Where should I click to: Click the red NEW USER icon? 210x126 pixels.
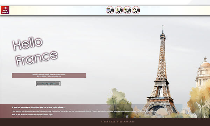(x=5, y=10)
